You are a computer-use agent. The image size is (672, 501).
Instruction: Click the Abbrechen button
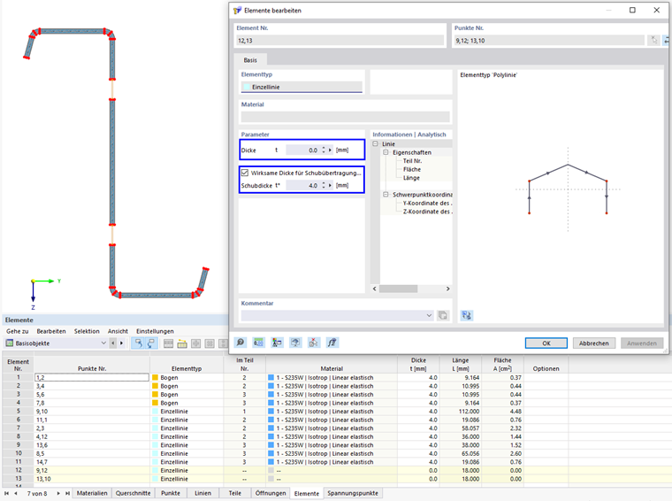(x=593, y=343)
